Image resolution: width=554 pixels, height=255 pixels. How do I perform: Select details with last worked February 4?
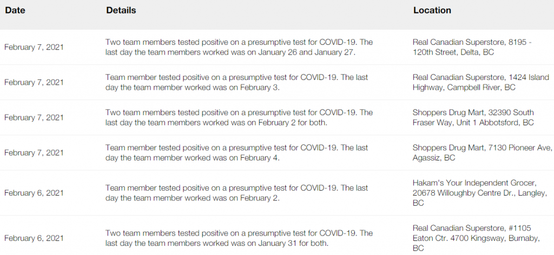click(x=237, y=153)
